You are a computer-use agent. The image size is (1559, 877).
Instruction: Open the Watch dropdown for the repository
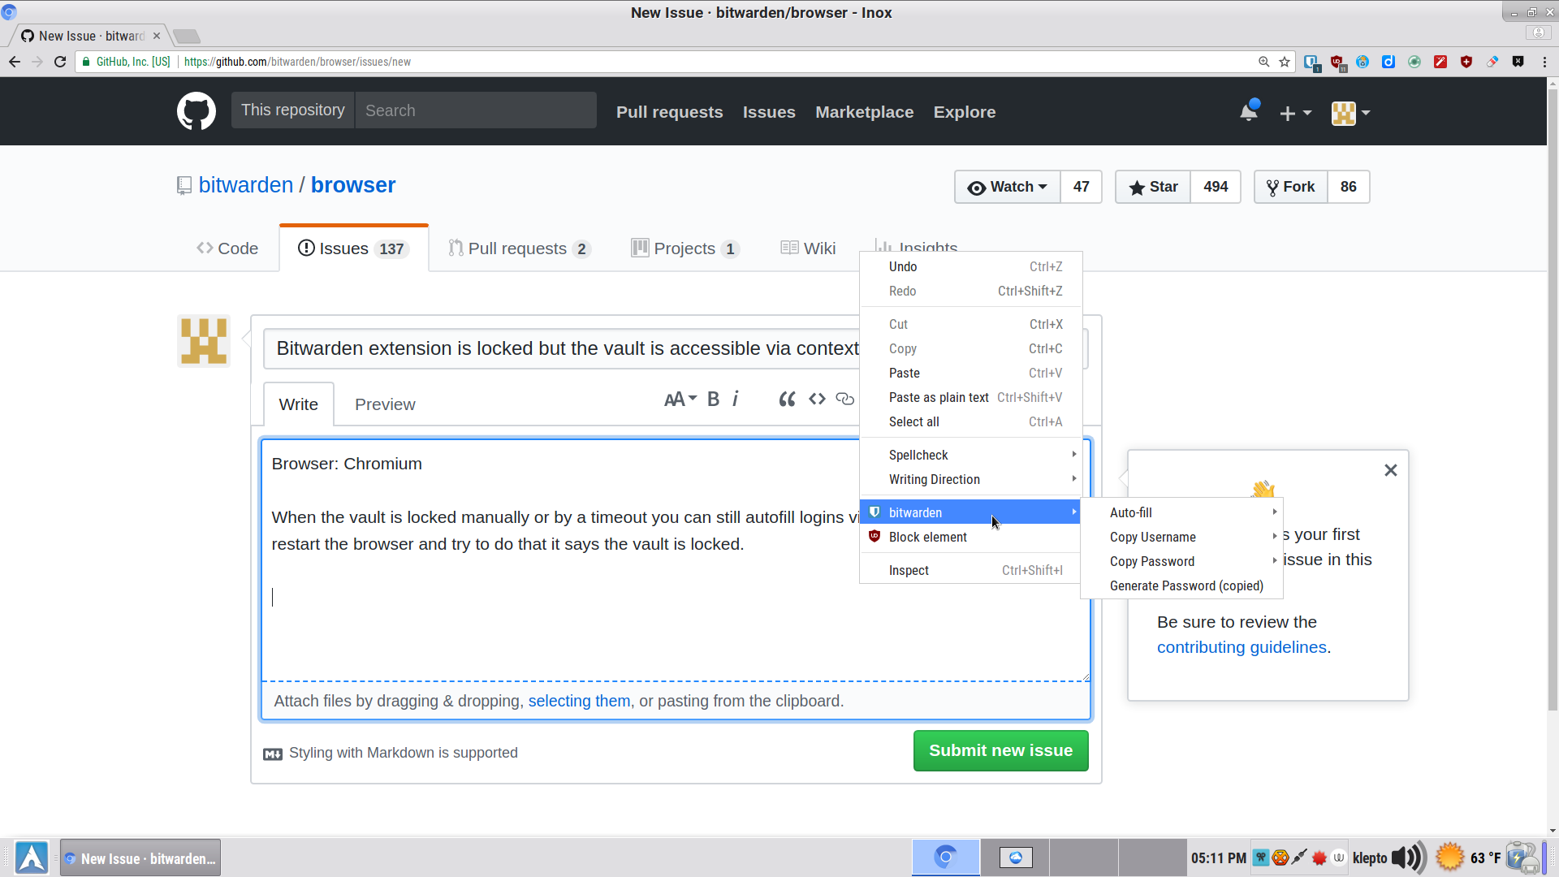point(1007,187)
